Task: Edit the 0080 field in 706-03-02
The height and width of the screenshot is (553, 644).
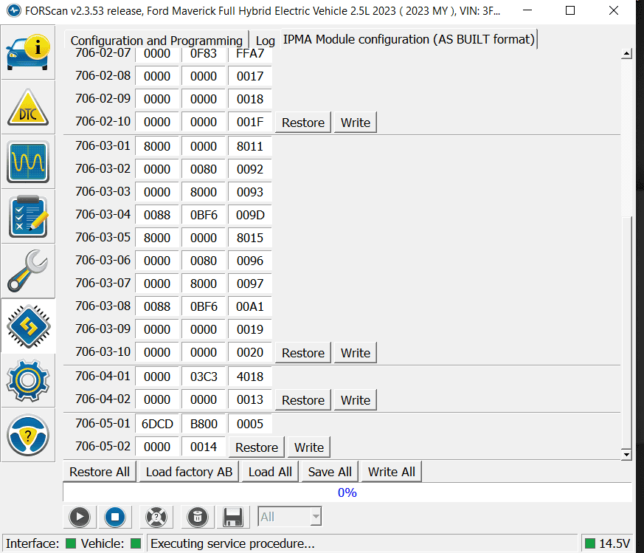Action: pos(204,169)
